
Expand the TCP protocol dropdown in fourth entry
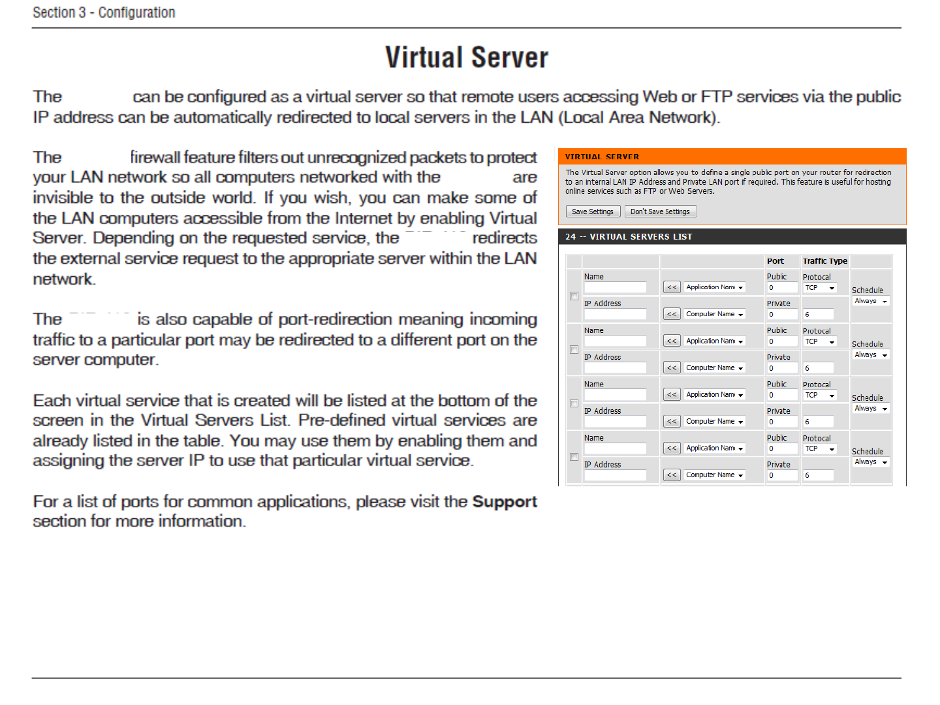coord(820,448)
